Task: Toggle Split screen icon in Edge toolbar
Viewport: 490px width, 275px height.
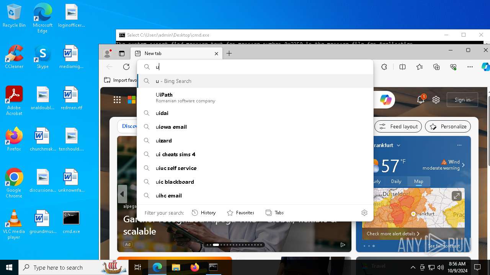Action: (x=402, y=67)
